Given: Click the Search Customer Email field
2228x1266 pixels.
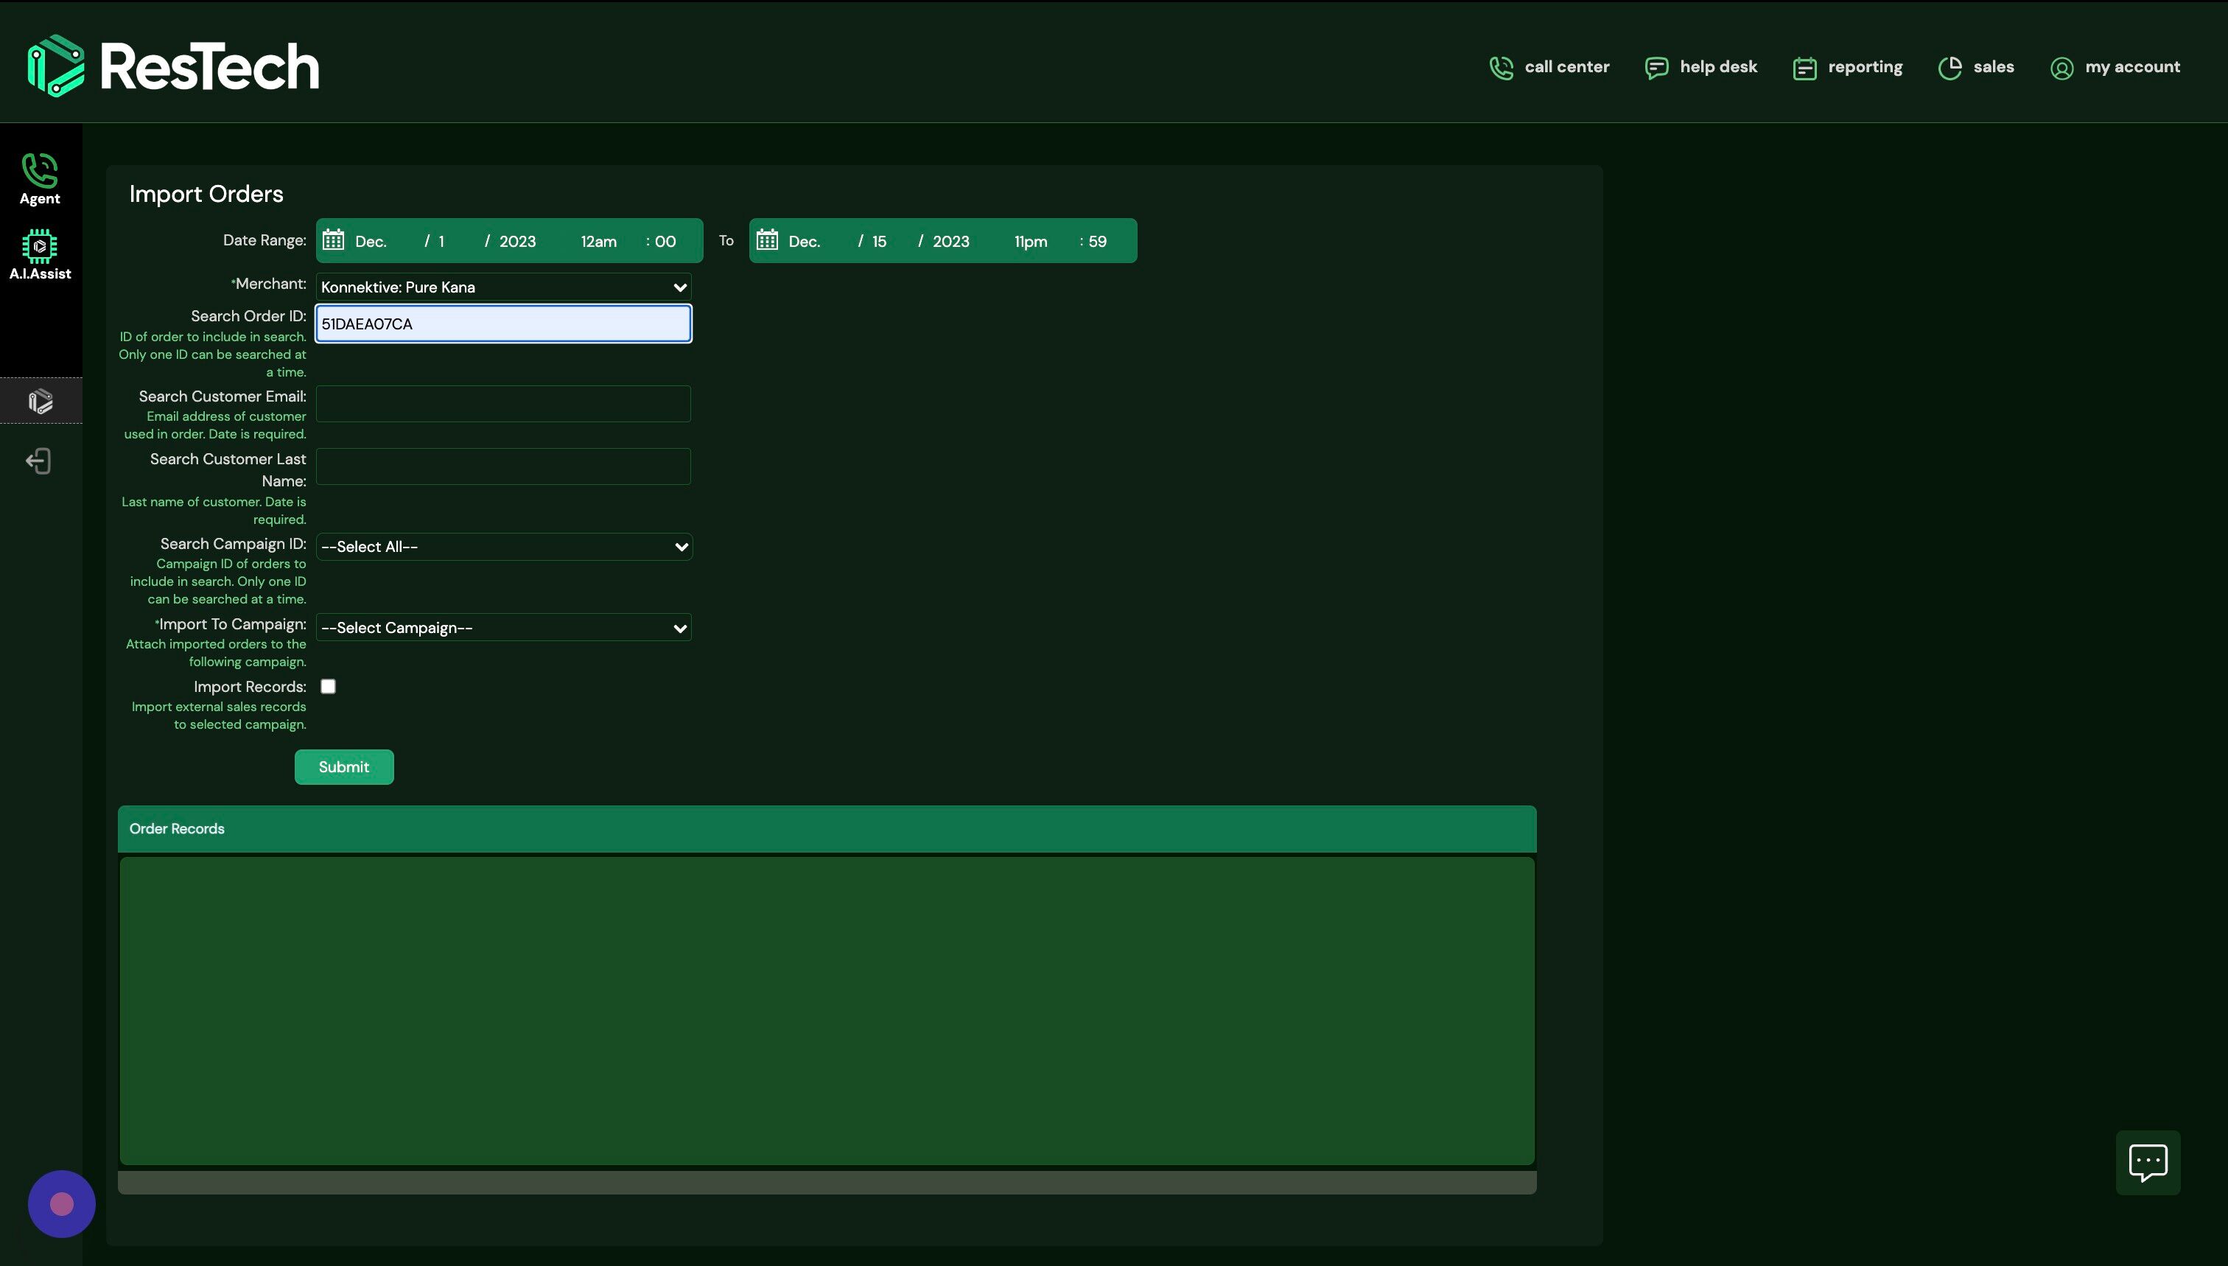Looking at the screenshot, I should (502, 403).
